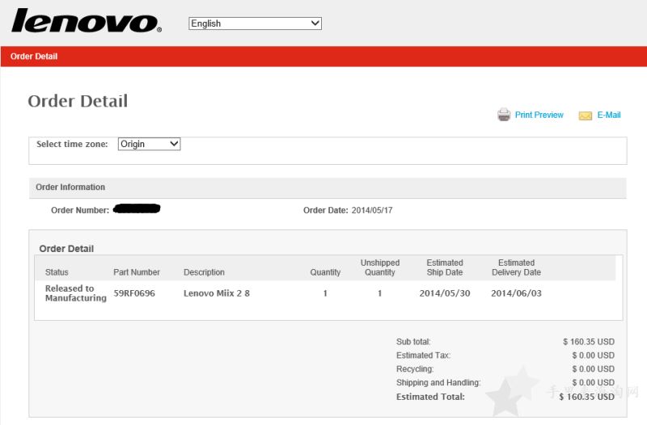Click the envelope mail icon
This screenshot has width=647, height=425.
click(585, 116)
